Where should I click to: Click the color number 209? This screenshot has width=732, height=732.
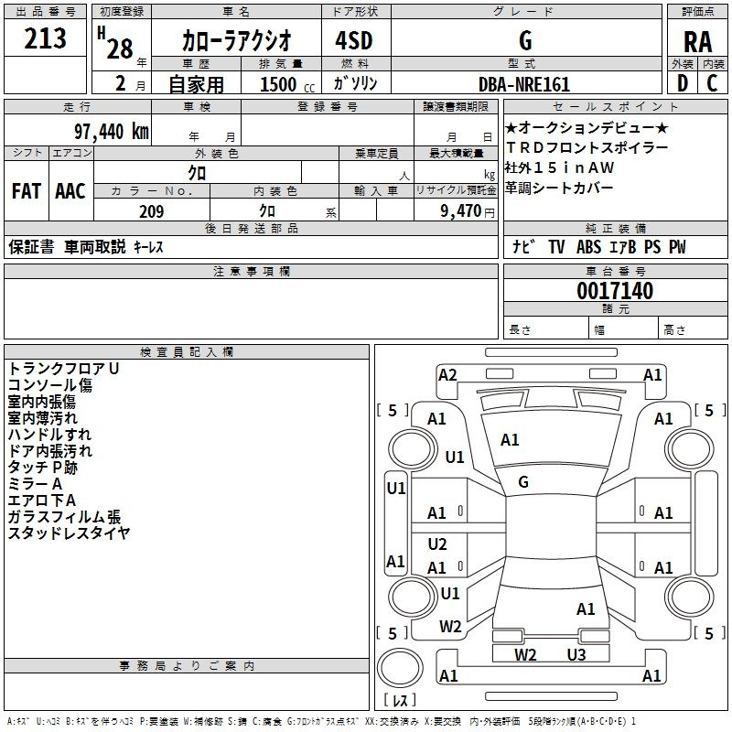pyautogui.click(x=151, y=211)
